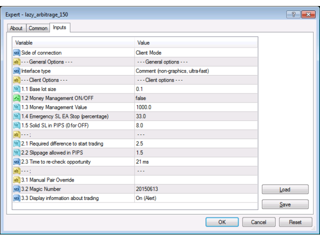
Task: Select the icon next to 3.2 Magic Number
Action: 16,189
